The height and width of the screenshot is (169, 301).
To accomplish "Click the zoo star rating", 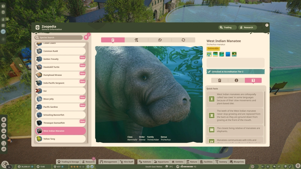I will (77, 166).
